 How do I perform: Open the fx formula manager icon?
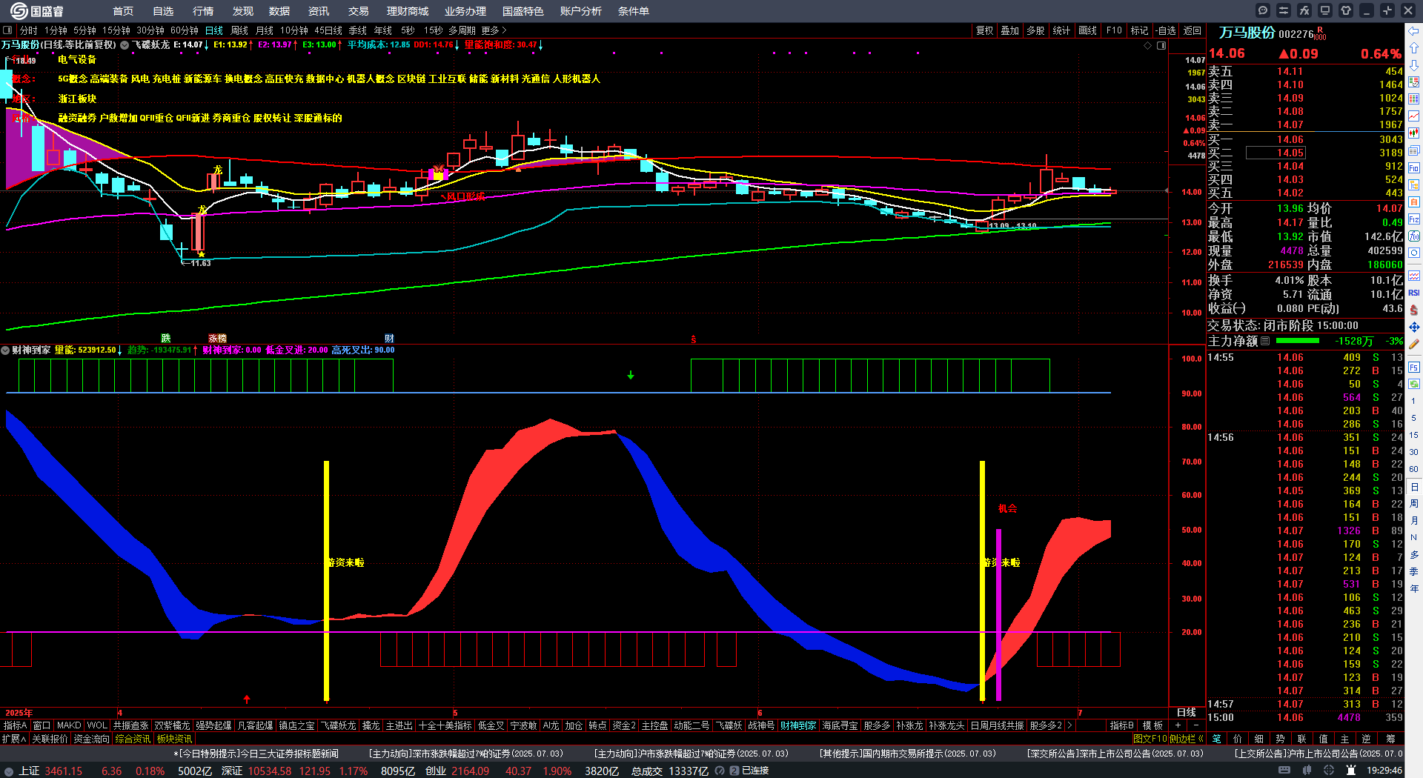1304,10
